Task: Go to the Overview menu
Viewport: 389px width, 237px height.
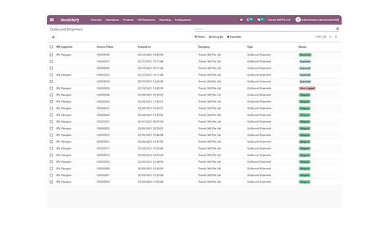Action: [x=96, y=20]
